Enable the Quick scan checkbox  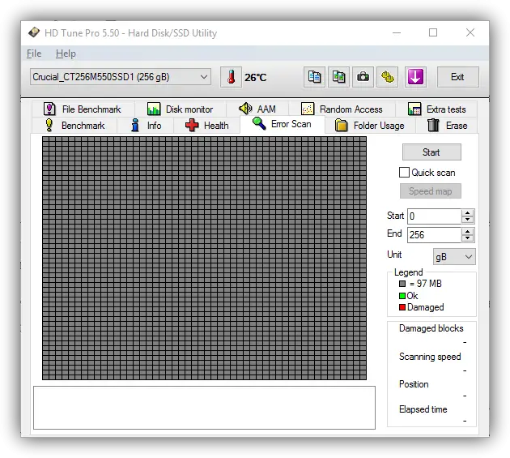404,173
